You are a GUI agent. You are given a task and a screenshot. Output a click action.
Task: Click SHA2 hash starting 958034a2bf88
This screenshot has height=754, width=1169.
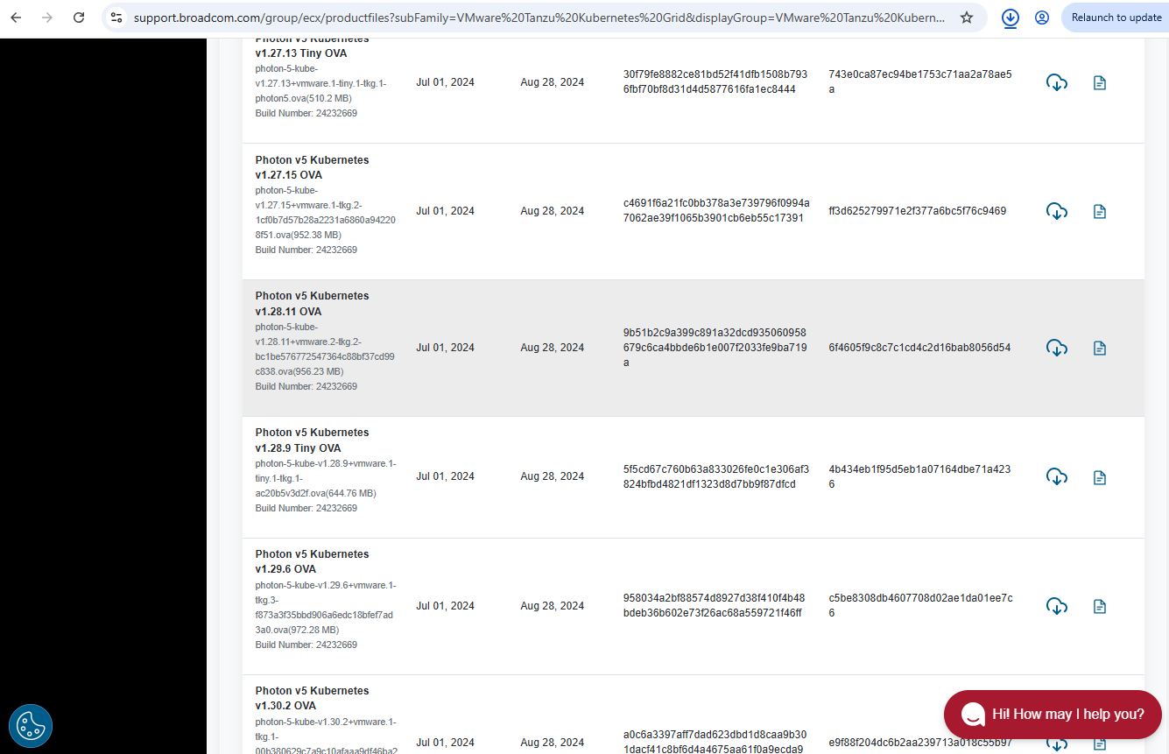tap(714, 605)
